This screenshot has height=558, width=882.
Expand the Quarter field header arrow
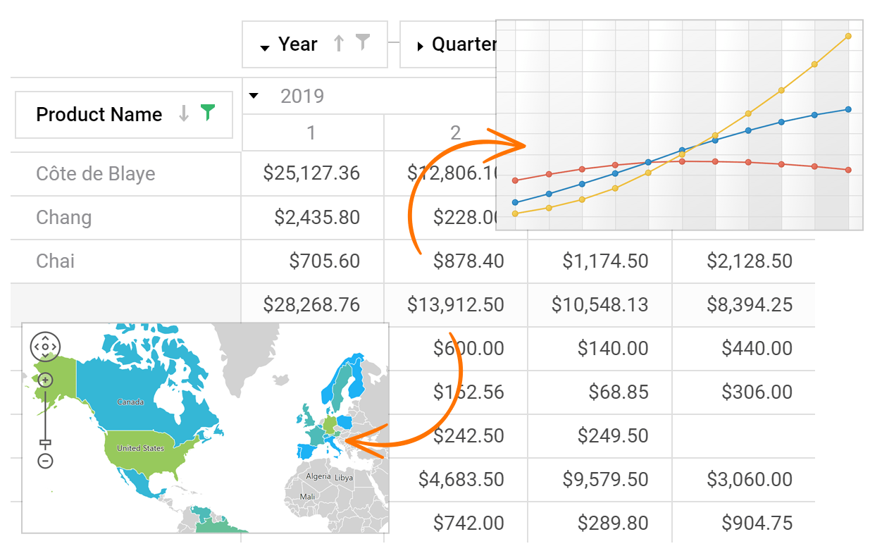pyautogui.click(x=420, y=46)
